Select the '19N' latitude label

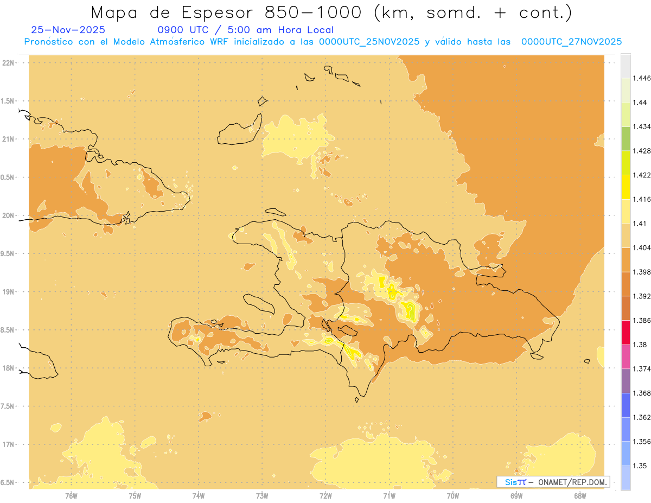[x=9, y=292]
